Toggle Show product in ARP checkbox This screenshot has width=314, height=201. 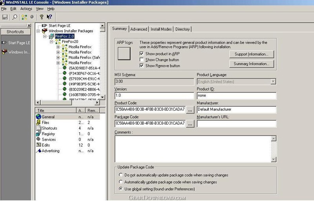(142, 54)
